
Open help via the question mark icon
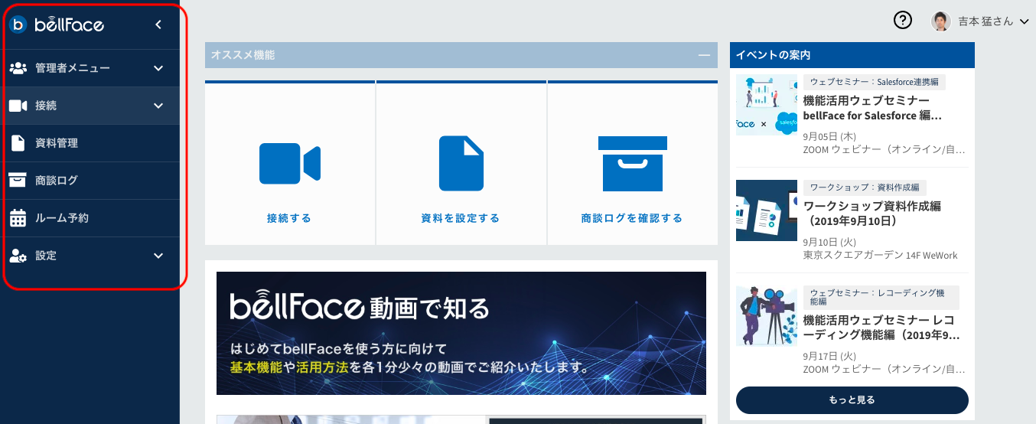point(903,21)
